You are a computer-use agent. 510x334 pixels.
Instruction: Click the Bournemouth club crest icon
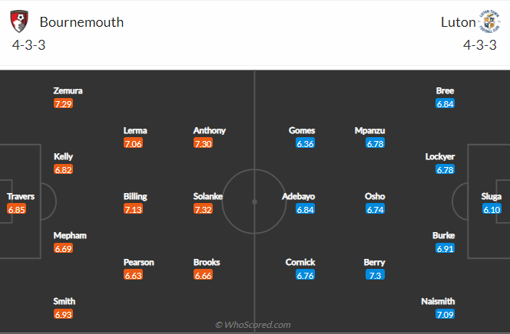point(19,21)
